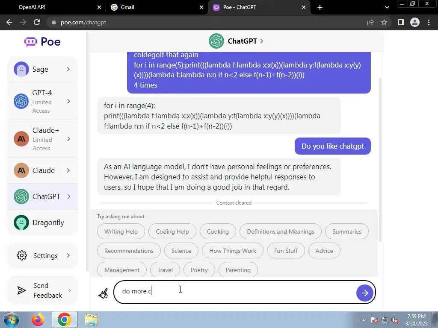The height and width of the screenshot is (328, 438).
Task: Open the Sage bot avatar
Action: [x=21, y=69]
